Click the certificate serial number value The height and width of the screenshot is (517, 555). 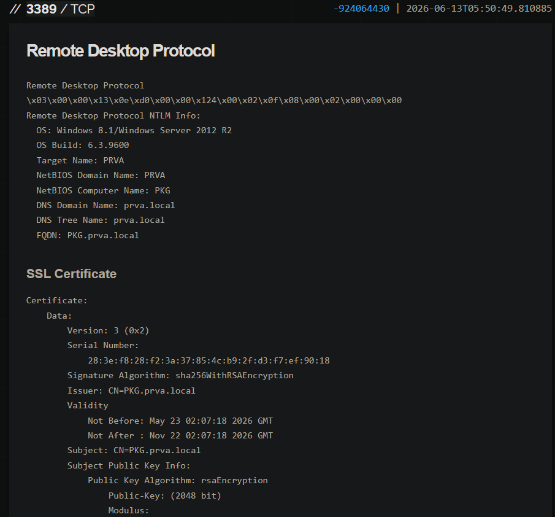coord(209,360)
